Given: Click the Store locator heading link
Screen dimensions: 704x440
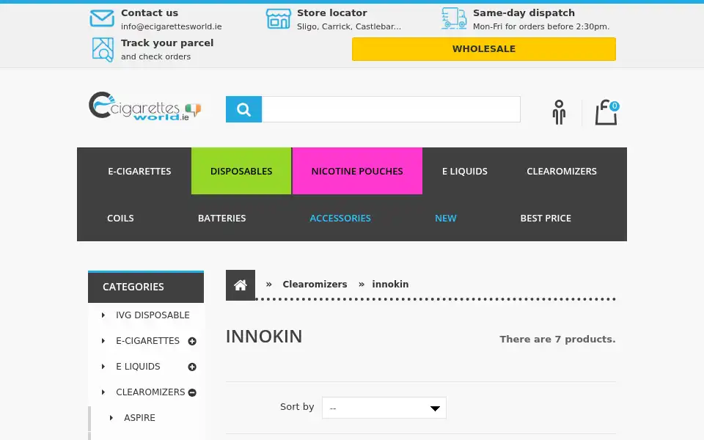Looking at the screenshot, I should pos(331,13).
